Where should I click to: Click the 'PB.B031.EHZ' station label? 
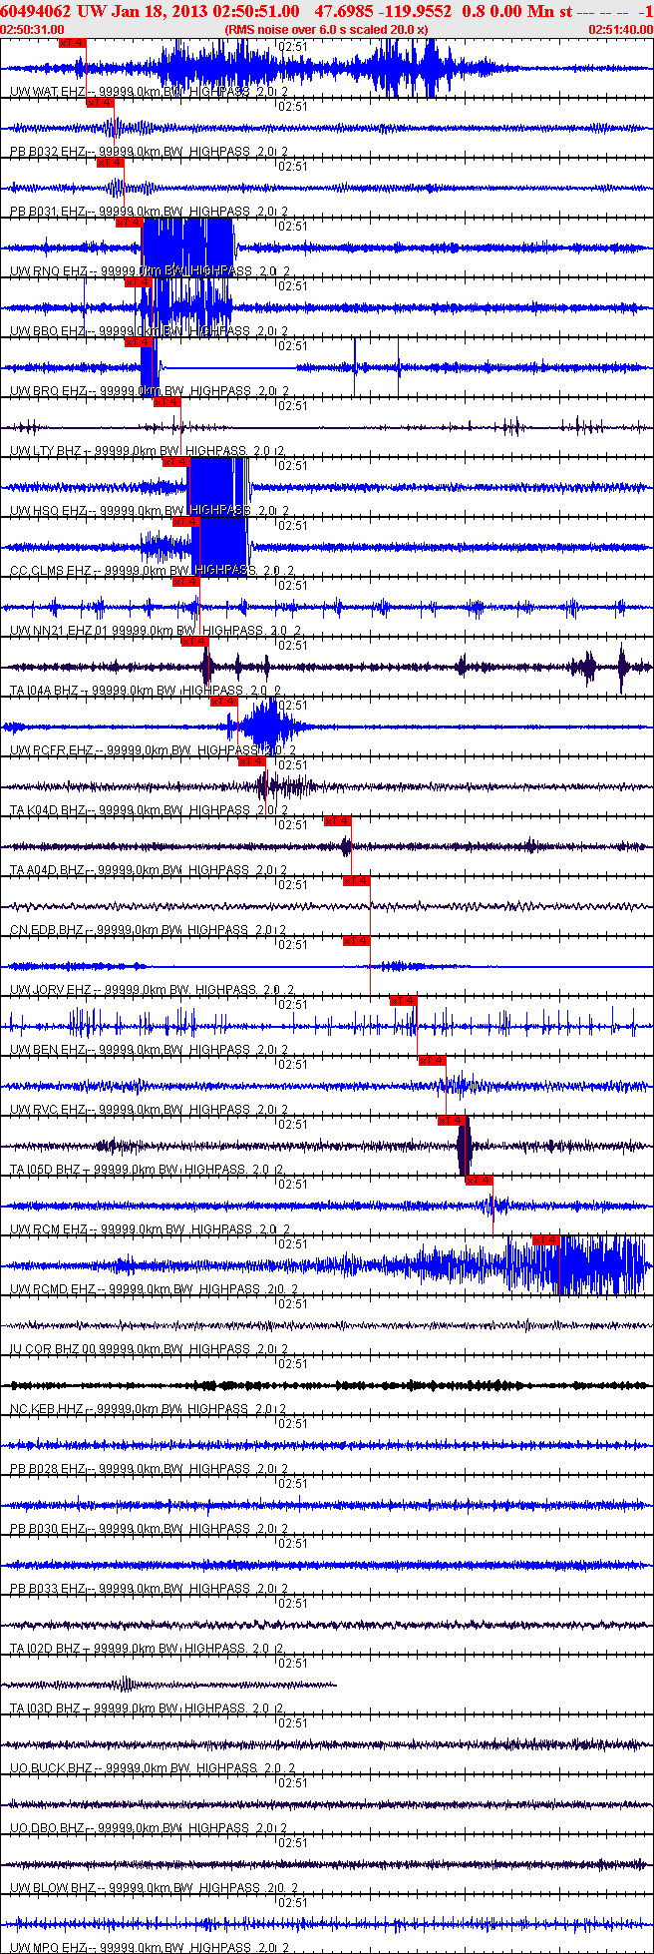[49, 212]
